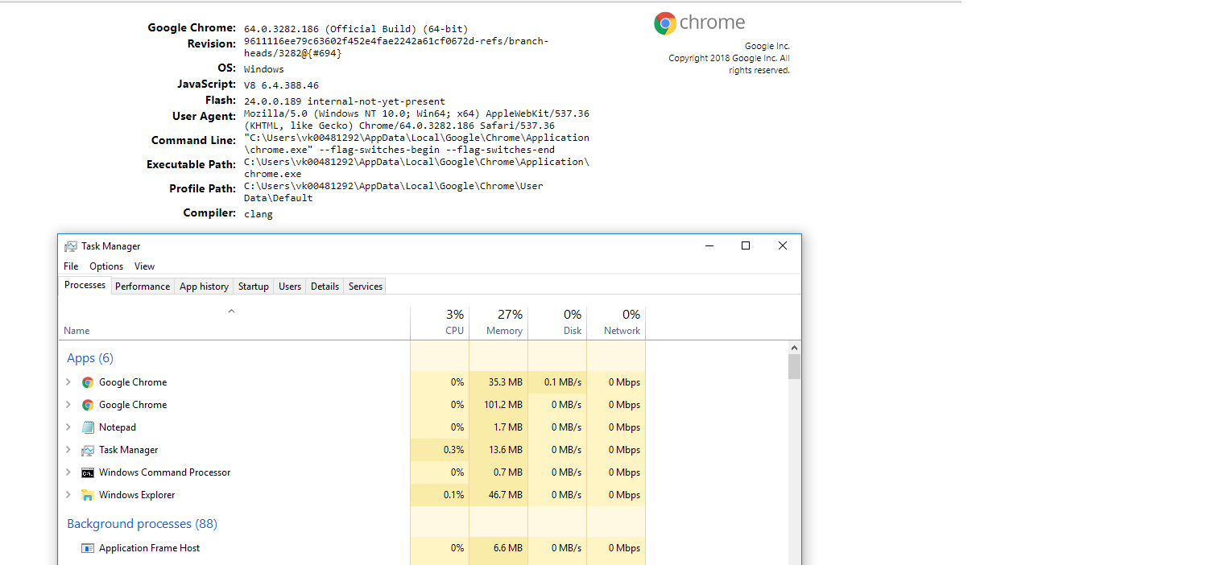Click the Copyright 2018 Google Inc. text
1220x565 pixels.
pyautogui.click(x=729, y=64)
